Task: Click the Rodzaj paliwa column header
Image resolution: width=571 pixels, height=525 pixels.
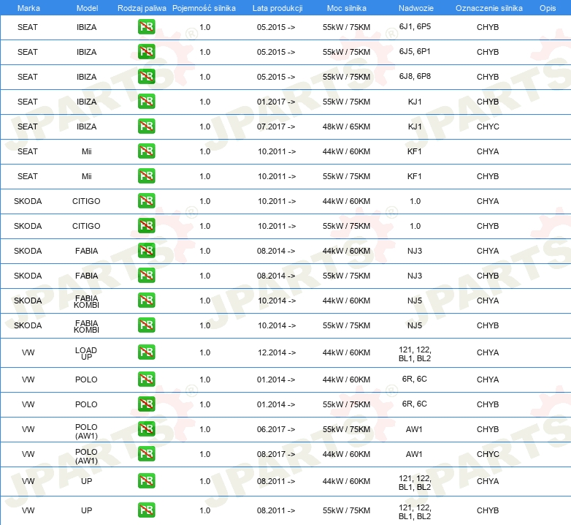Action: [142, 8]
